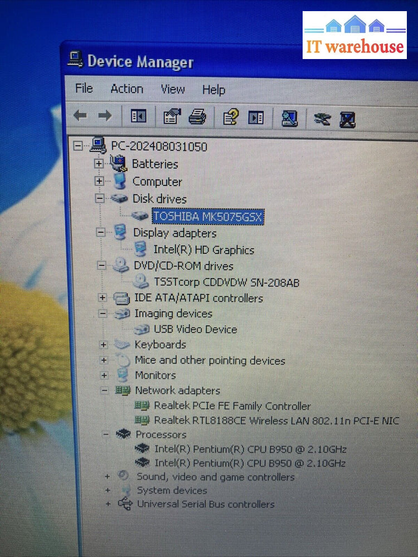The height and width of the screenshot is (557, 418).
Task: Select the USB Video Device entry
Action: 195,329
